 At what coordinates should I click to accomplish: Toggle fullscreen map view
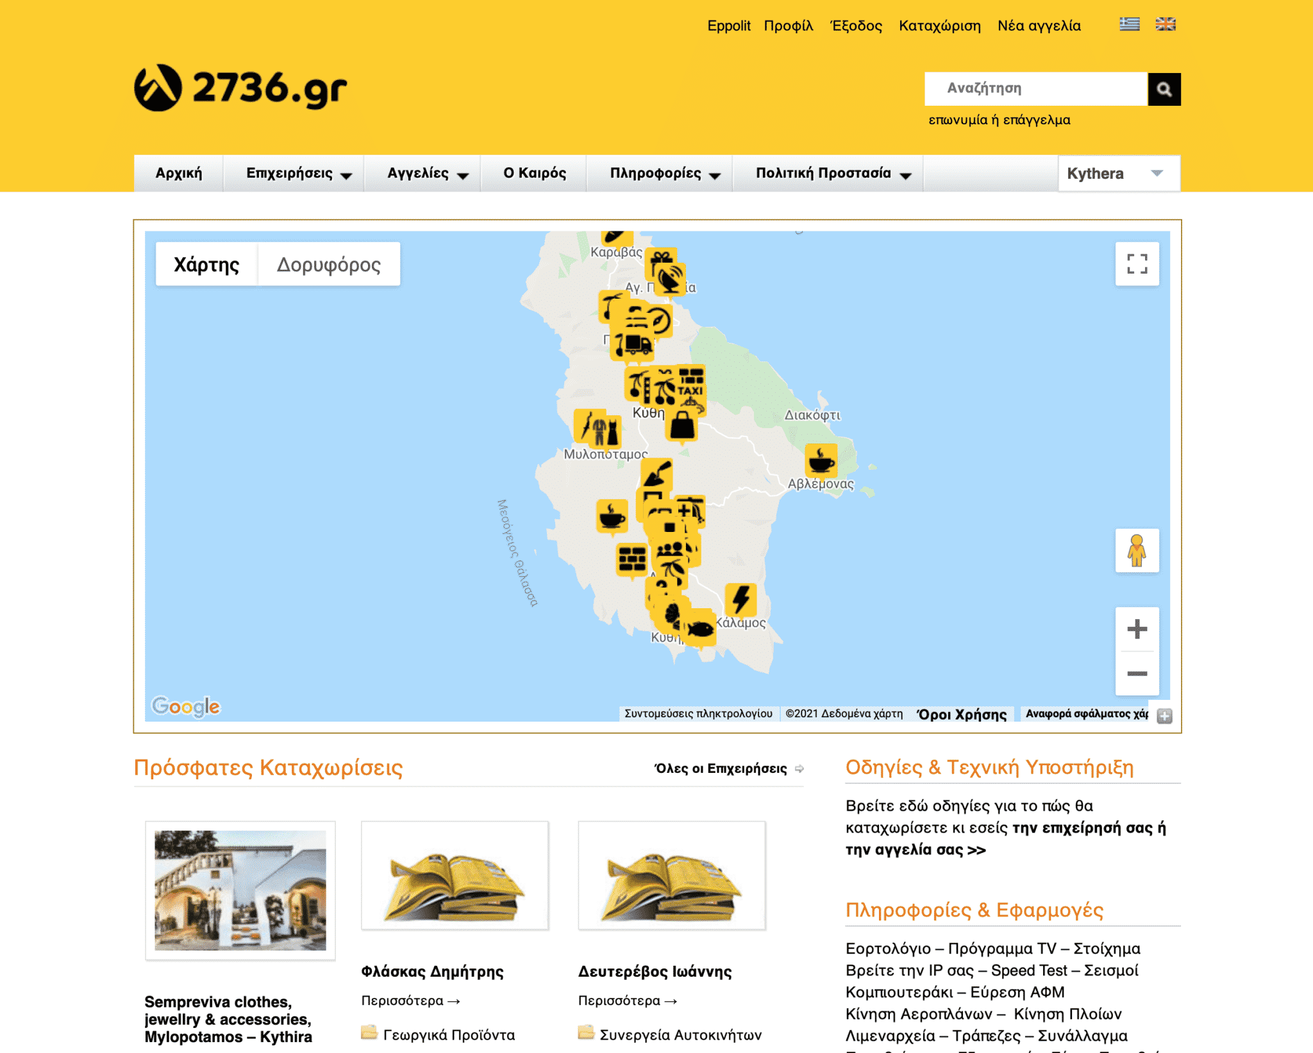(x=1137, y=263)
